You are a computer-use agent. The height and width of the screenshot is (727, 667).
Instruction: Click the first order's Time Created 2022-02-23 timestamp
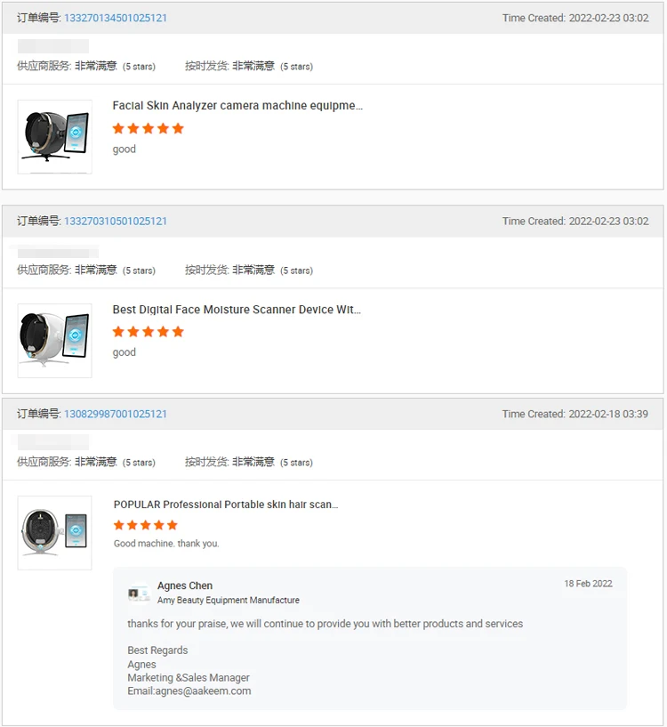click(x=575, y=18)
